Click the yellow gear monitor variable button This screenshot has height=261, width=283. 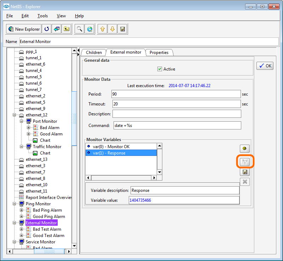pyautogui.click(x=245, y=149)
